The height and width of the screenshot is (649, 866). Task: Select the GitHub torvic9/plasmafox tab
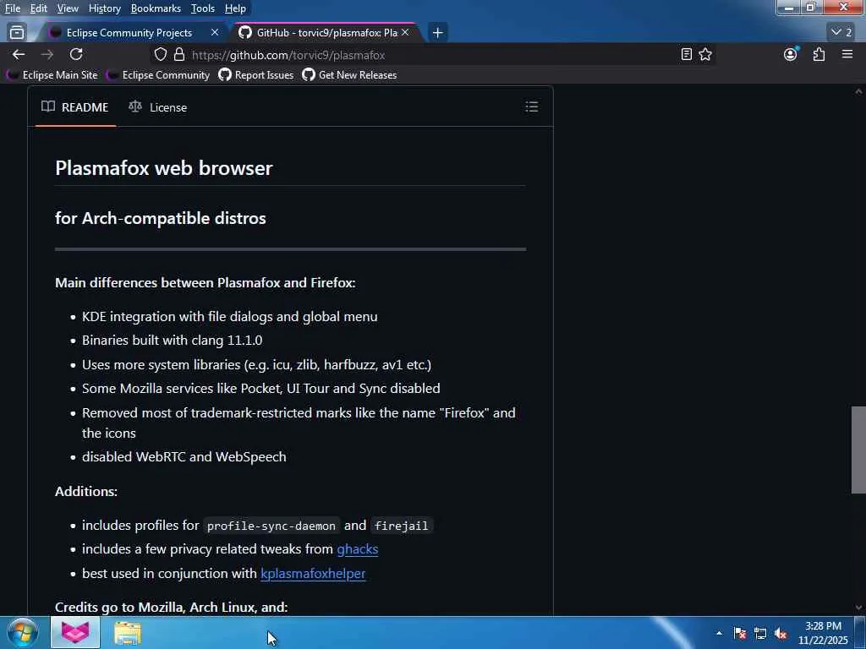click(x=327, y=33)
